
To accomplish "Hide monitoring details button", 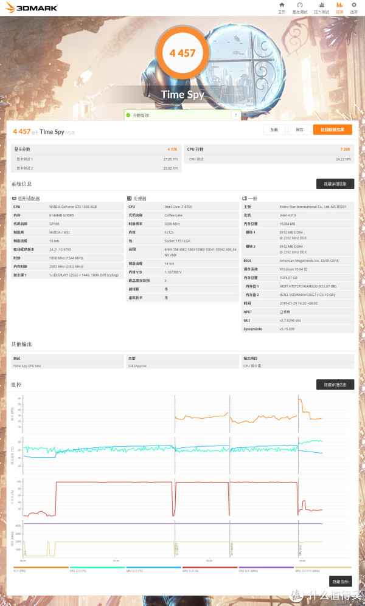I will pos(335,385).
